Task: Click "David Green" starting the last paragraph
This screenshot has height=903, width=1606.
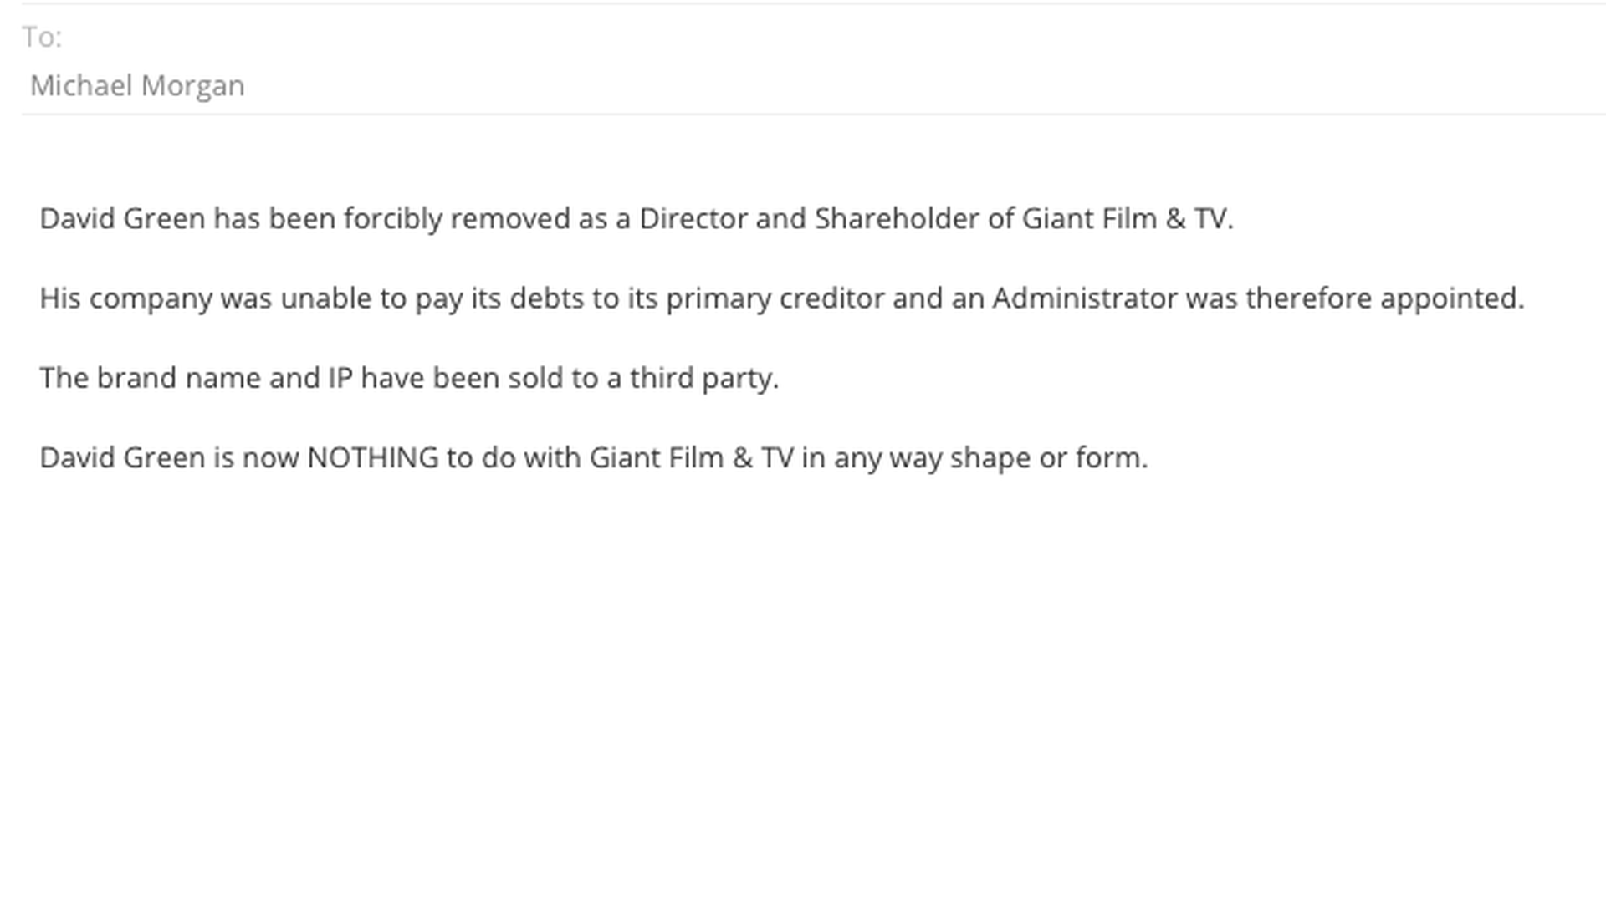Action: coord(122,457)
